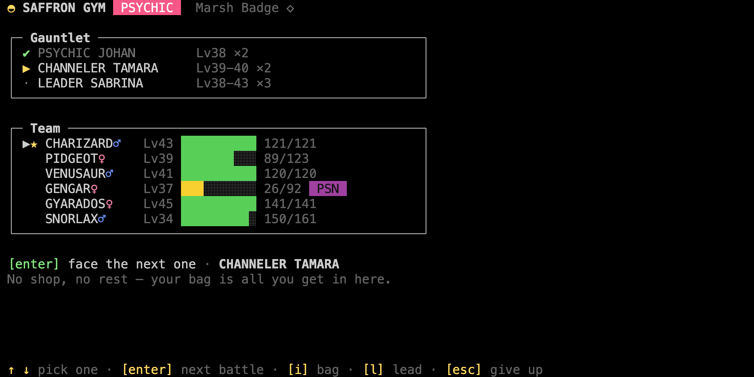This screenshot has height=377, width=754.
Task: Click the Marsh Badge label
Action: tap(237, 8)
